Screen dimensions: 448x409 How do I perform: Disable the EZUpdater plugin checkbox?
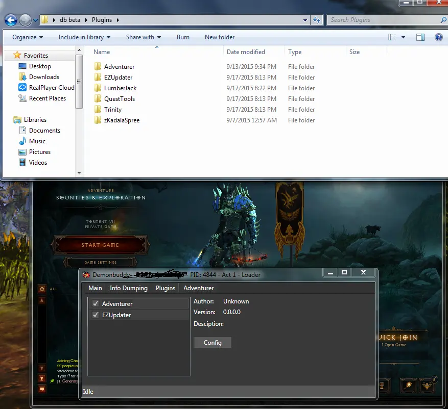tap(95, 315)
